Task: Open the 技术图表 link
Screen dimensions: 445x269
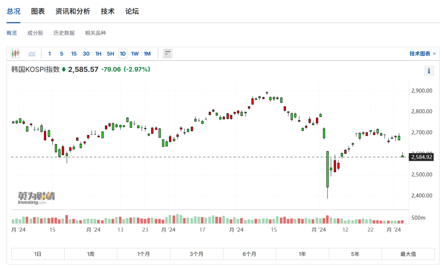Action: click(x=422, y=54)
